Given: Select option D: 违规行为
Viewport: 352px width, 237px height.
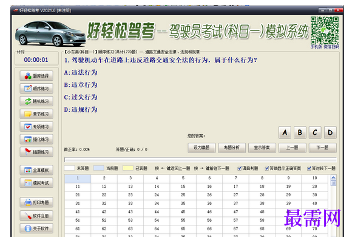Looking at the screenshot, I should tap(81, 109).
